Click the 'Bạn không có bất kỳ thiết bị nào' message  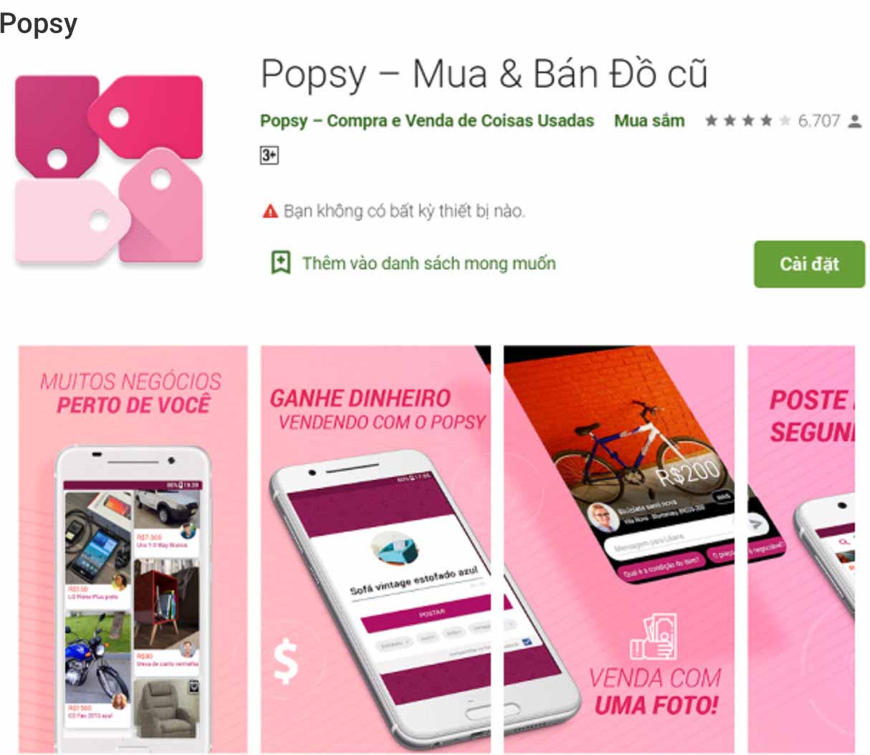(x=404, y=211)
